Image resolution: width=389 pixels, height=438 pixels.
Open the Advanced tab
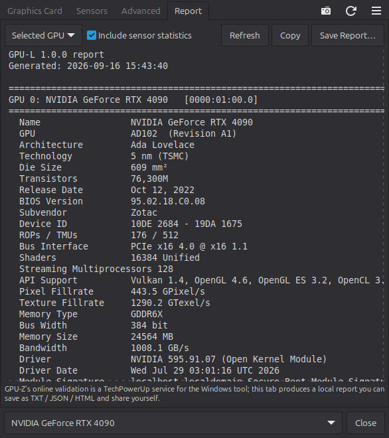(141, 11)
